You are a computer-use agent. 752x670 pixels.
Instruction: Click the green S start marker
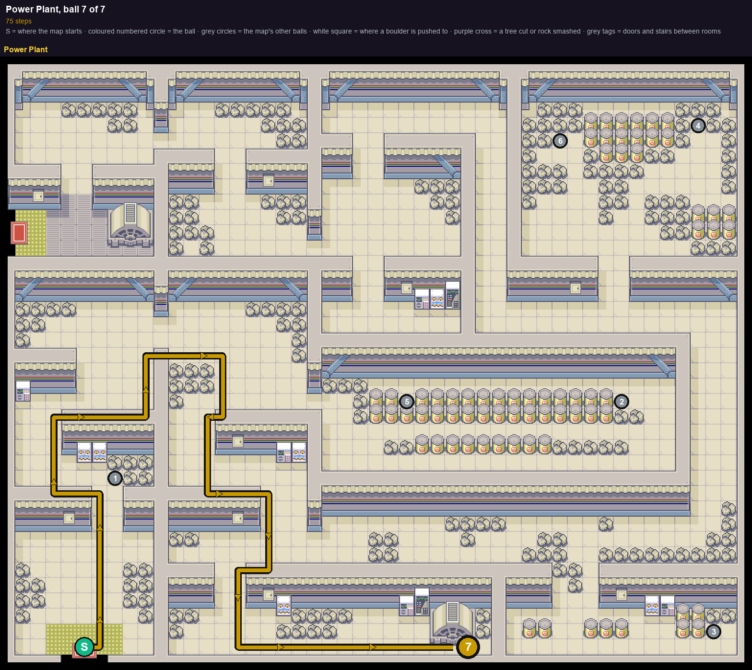84,647
